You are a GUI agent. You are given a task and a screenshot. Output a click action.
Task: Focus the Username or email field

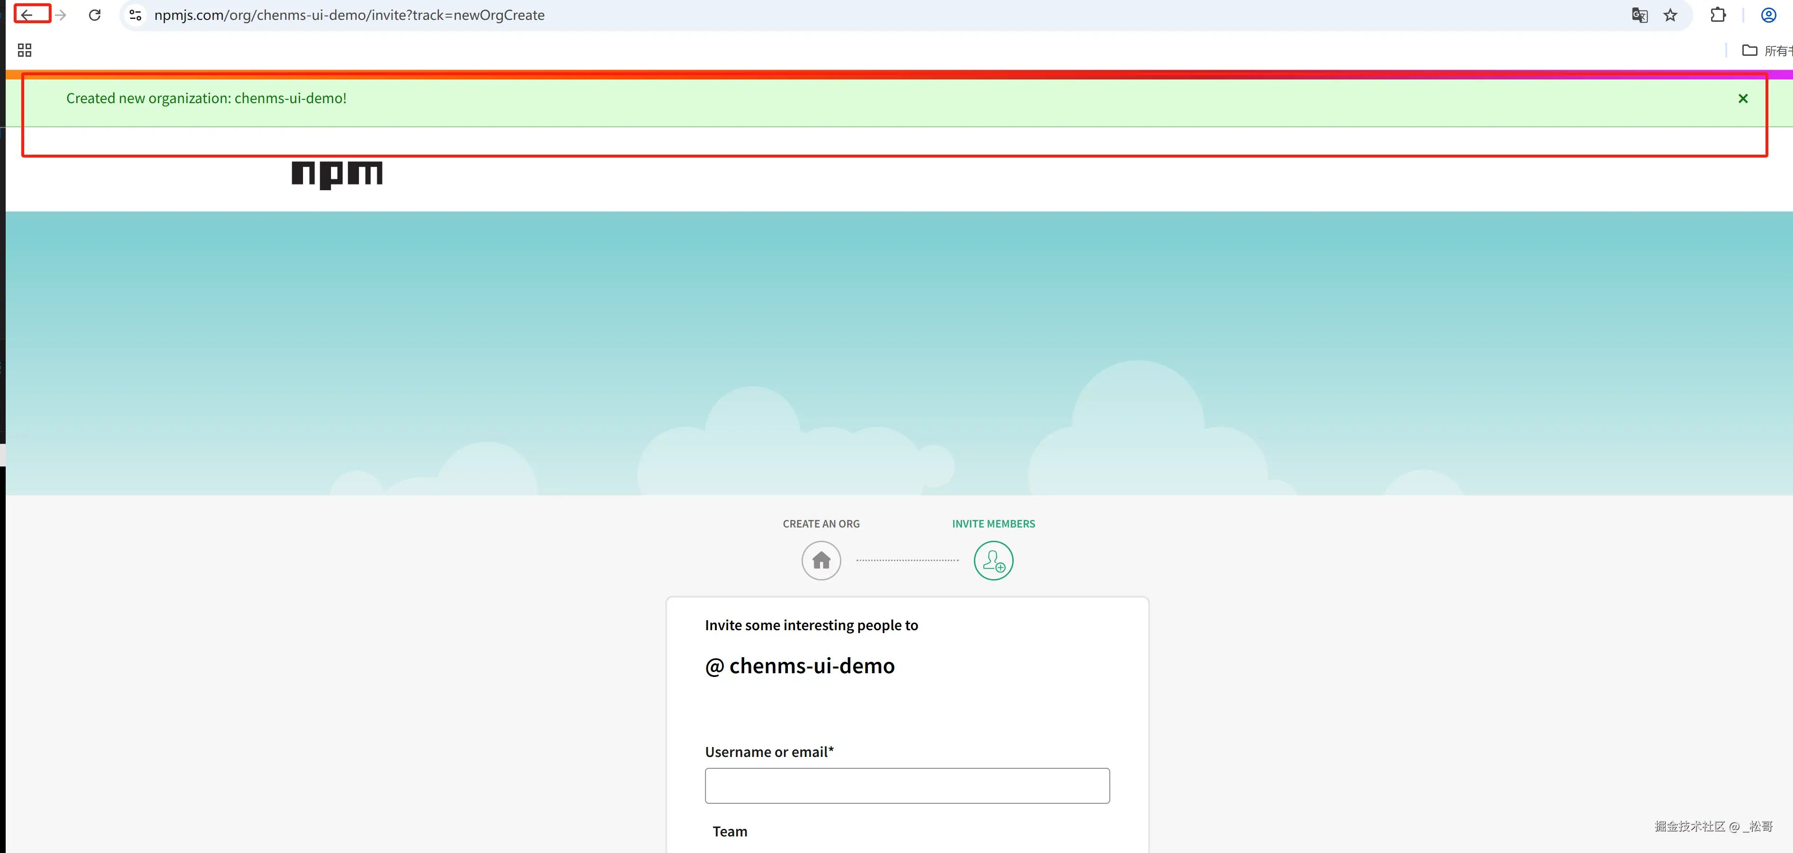[907, 785]
